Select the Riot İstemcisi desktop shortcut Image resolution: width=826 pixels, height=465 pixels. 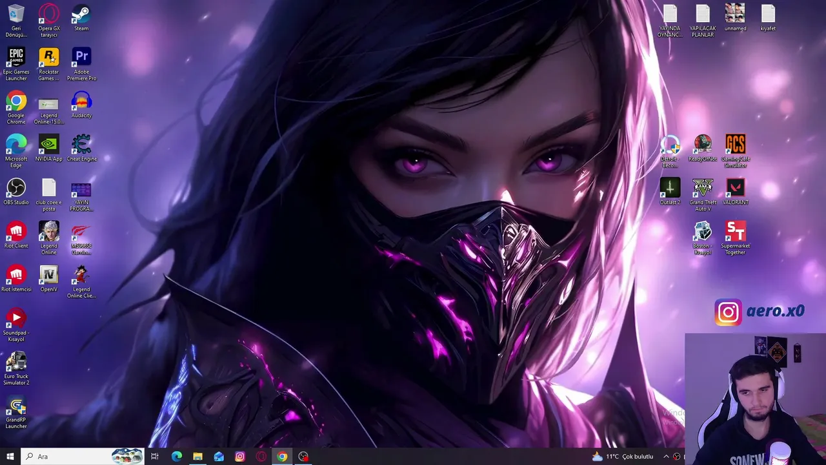[x=16, y=278]
